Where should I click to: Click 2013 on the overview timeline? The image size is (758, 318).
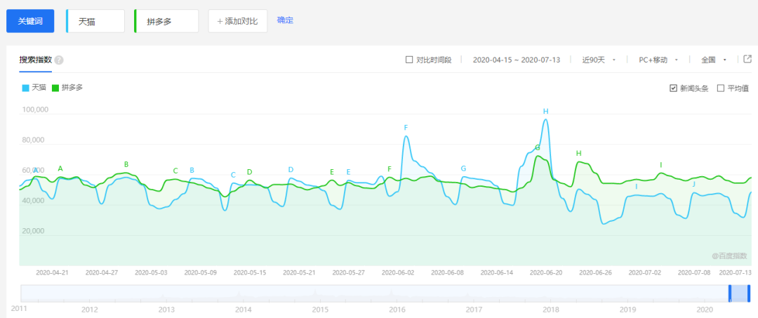click(166, 309)
